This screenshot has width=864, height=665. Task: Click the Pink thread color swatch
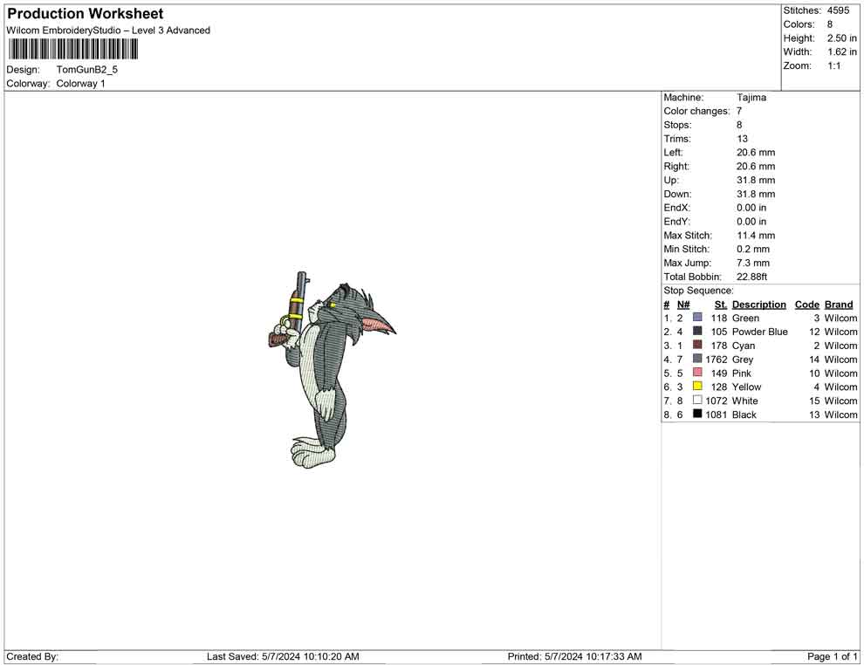click(x=697, y=373)
